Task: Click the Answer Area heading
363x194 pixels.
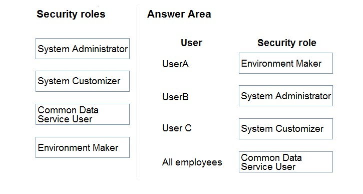Action: click(179, 14)
